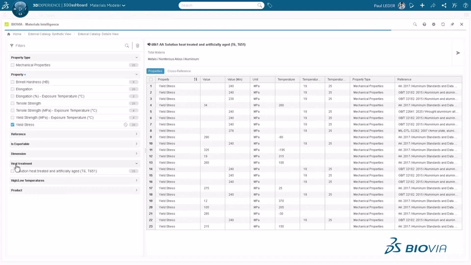Viewport: 471px width, 265px height.
Task: Uncheck the Yield Stress checkbox
Action: (12, 125)
